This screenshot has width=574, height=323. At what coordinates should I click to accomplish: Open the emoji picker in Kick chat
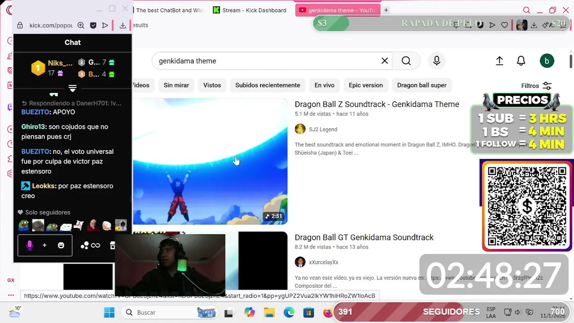61,245
